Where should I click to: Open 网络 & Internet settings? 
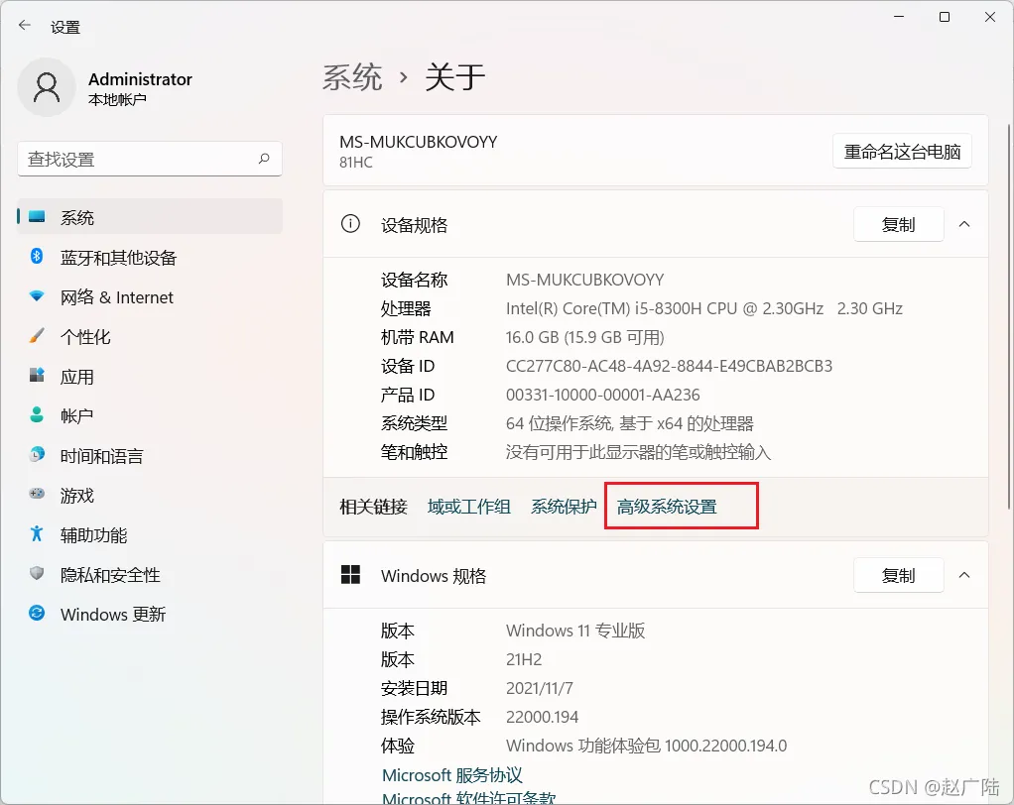coord(150,296)
